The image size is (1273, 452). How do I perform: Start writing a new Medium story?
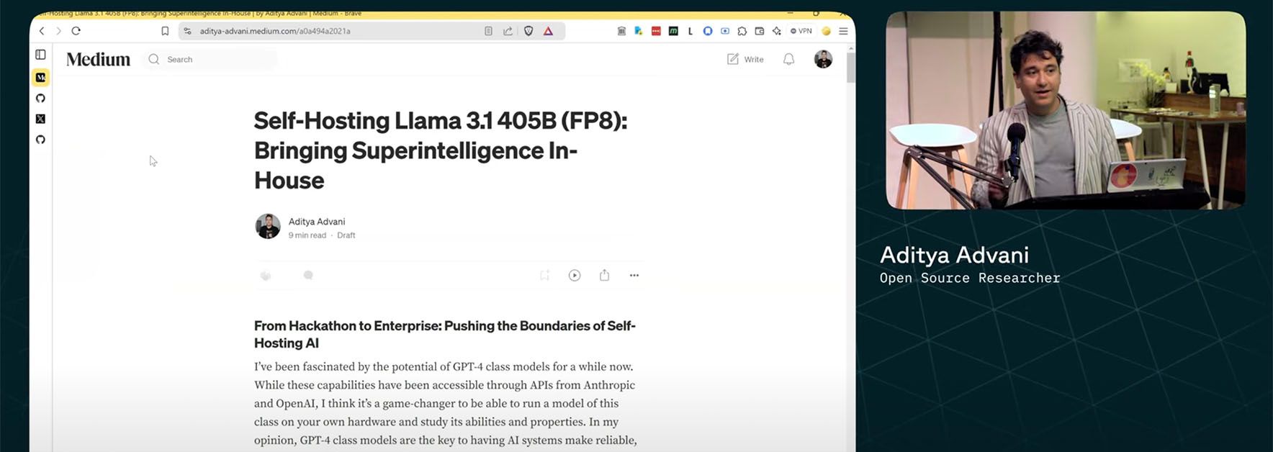(x=745, y=59)
